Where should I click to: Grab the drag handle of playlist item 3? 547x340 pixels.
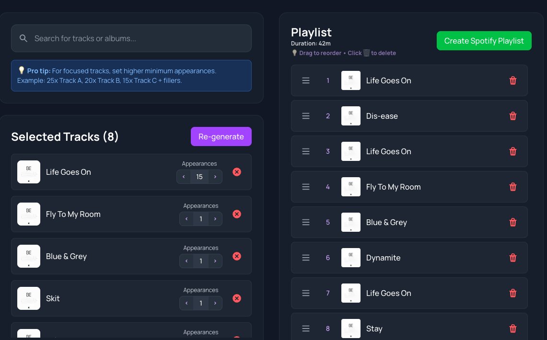[305, 151]
